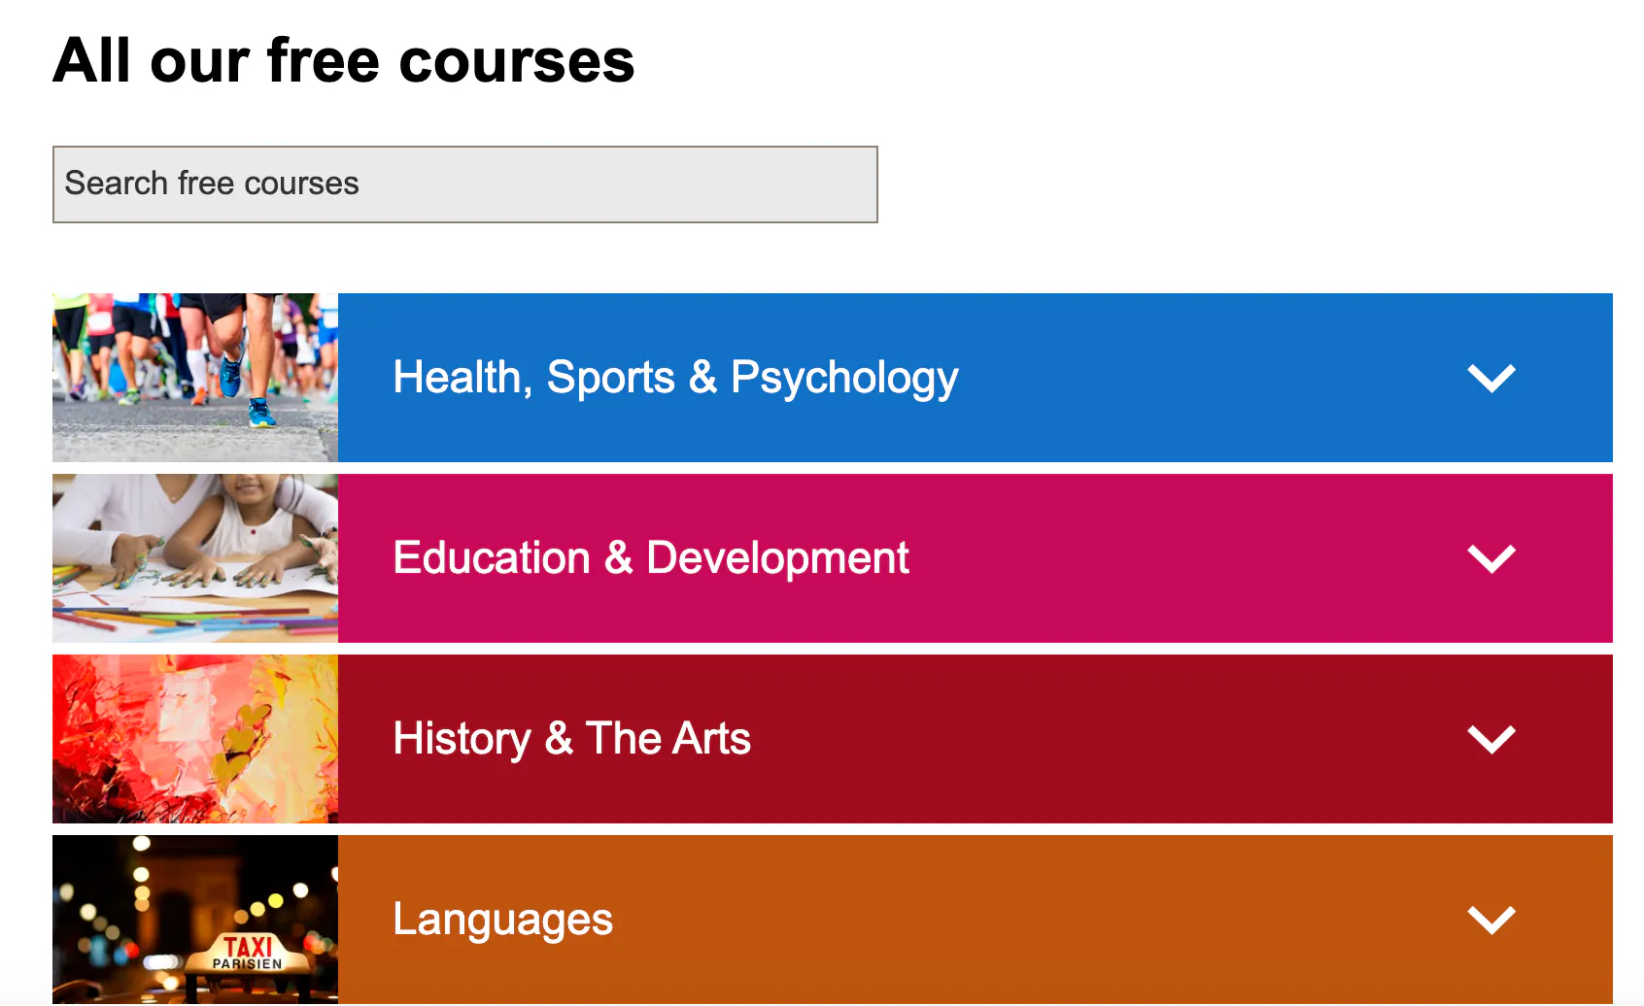1644x1006 pixels.
Task: Expand the History & The Arts chevron
Action: tap(1491, 739)
